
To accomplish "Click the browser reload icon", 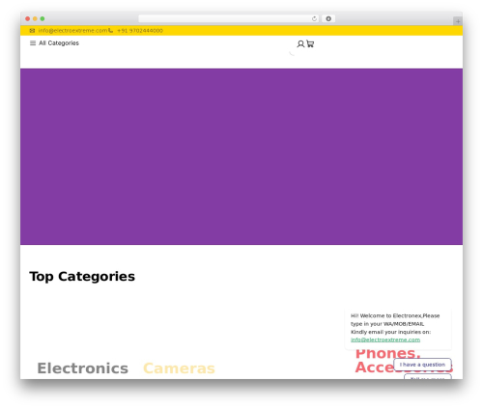I will [314, 18].
